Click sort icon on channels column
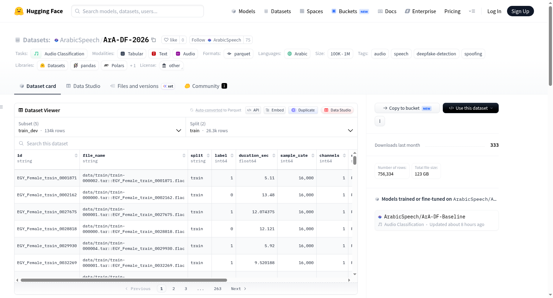 [344, 155]
